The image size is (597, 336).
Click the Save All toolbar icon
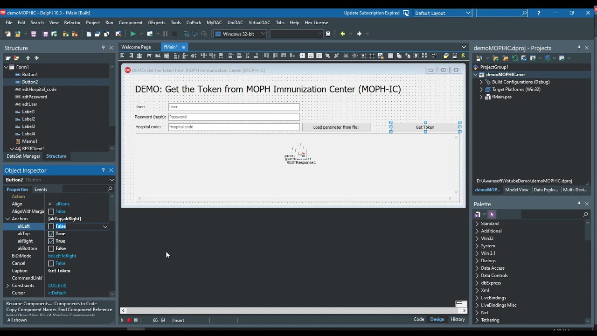click(x=45, y=34)
